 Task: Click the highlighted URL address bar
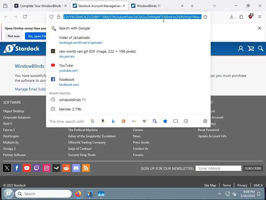[132, 17]
